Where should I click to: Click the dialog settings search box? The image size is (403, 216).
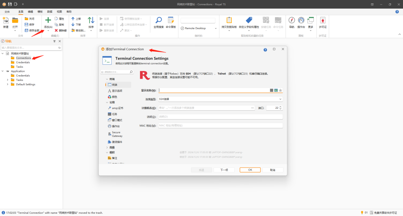[117, 72]
